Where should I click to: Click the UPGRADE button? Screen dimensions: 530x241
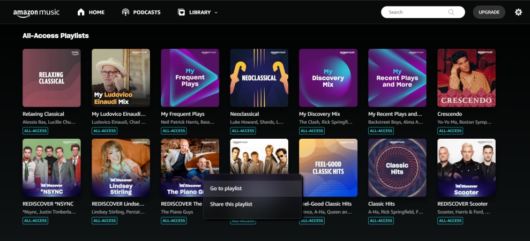[x=489, y=12]
